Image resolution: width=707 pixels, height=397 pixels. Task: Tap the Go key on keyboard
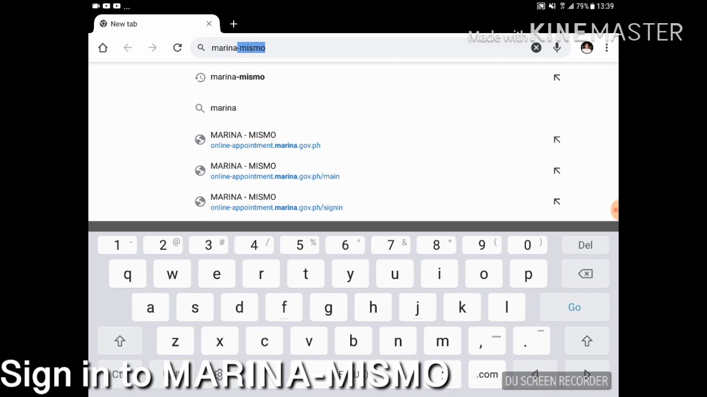574,307
